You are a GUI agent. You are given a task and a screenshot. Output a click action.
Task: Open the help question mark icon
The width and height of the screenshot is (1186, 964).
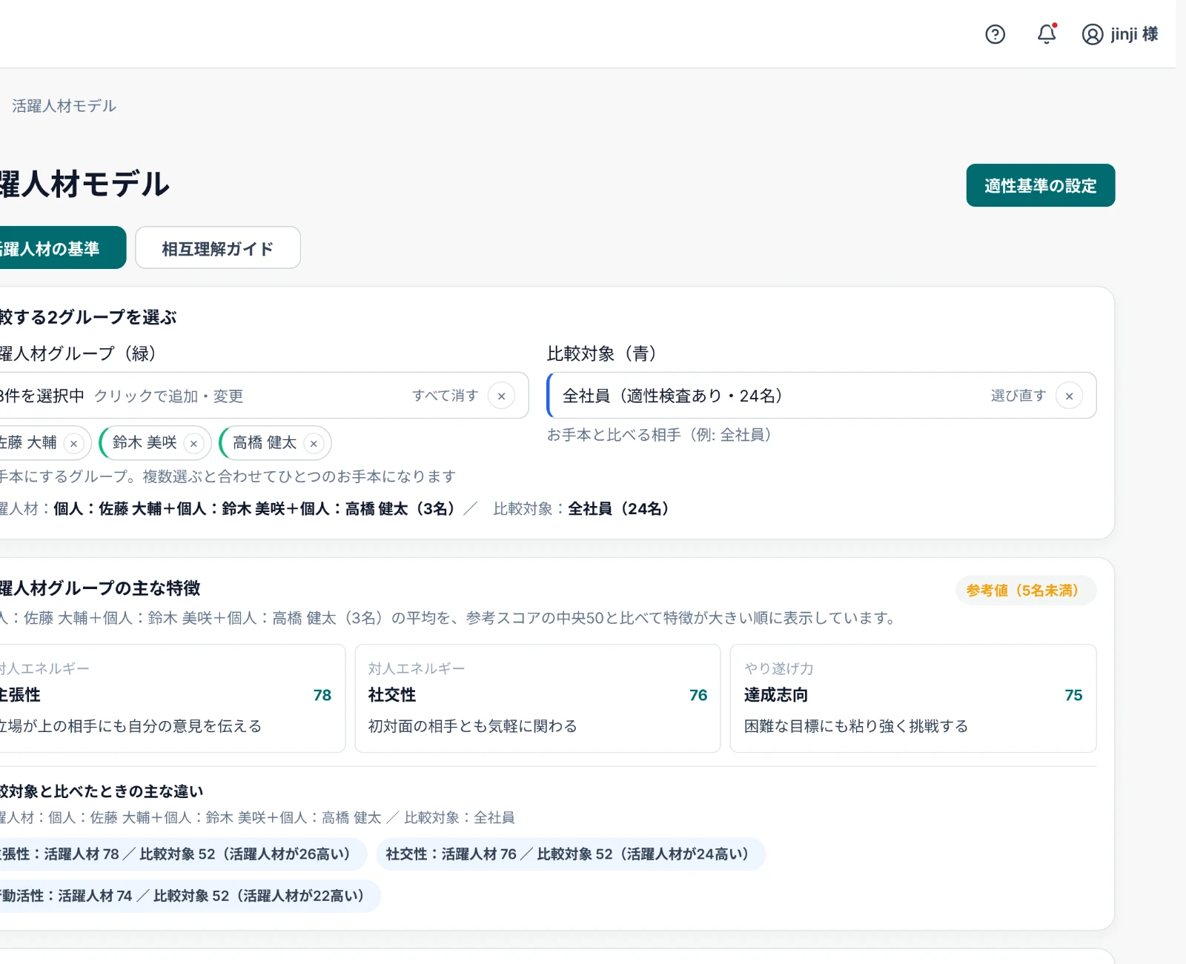(995, 34)
